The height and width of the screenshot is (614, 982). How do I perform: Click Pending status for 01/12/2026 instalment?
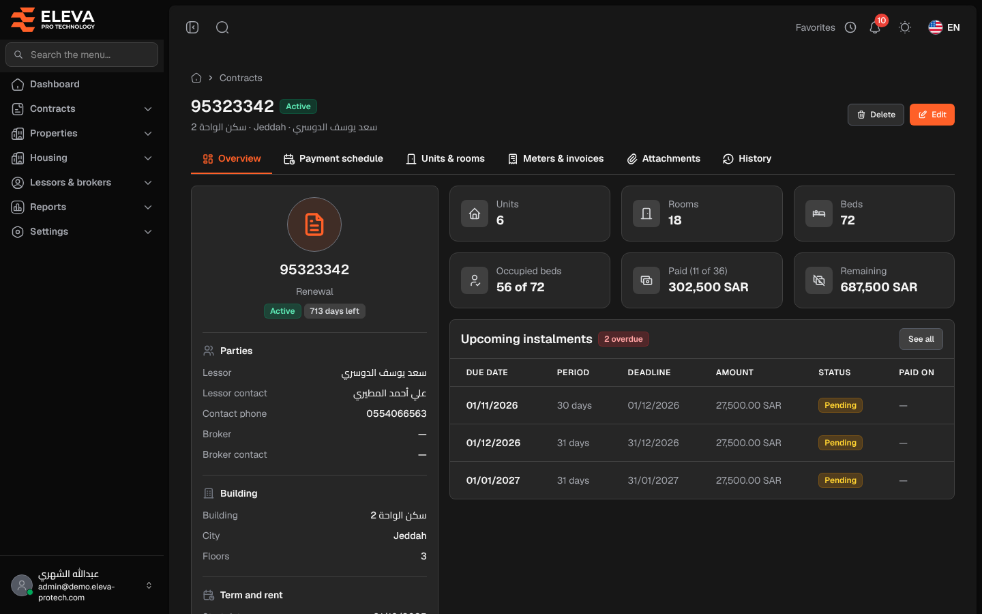coord(840,443)
